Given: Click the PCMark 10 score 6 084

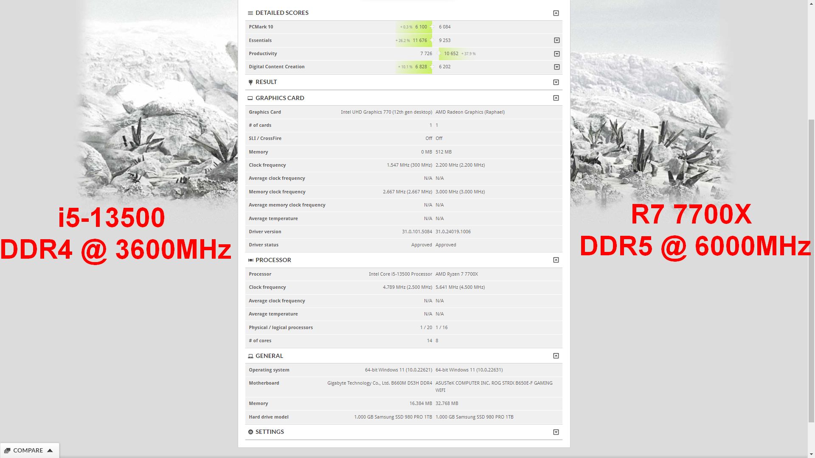Looking at the screenshot, I should tap(445, 27).
